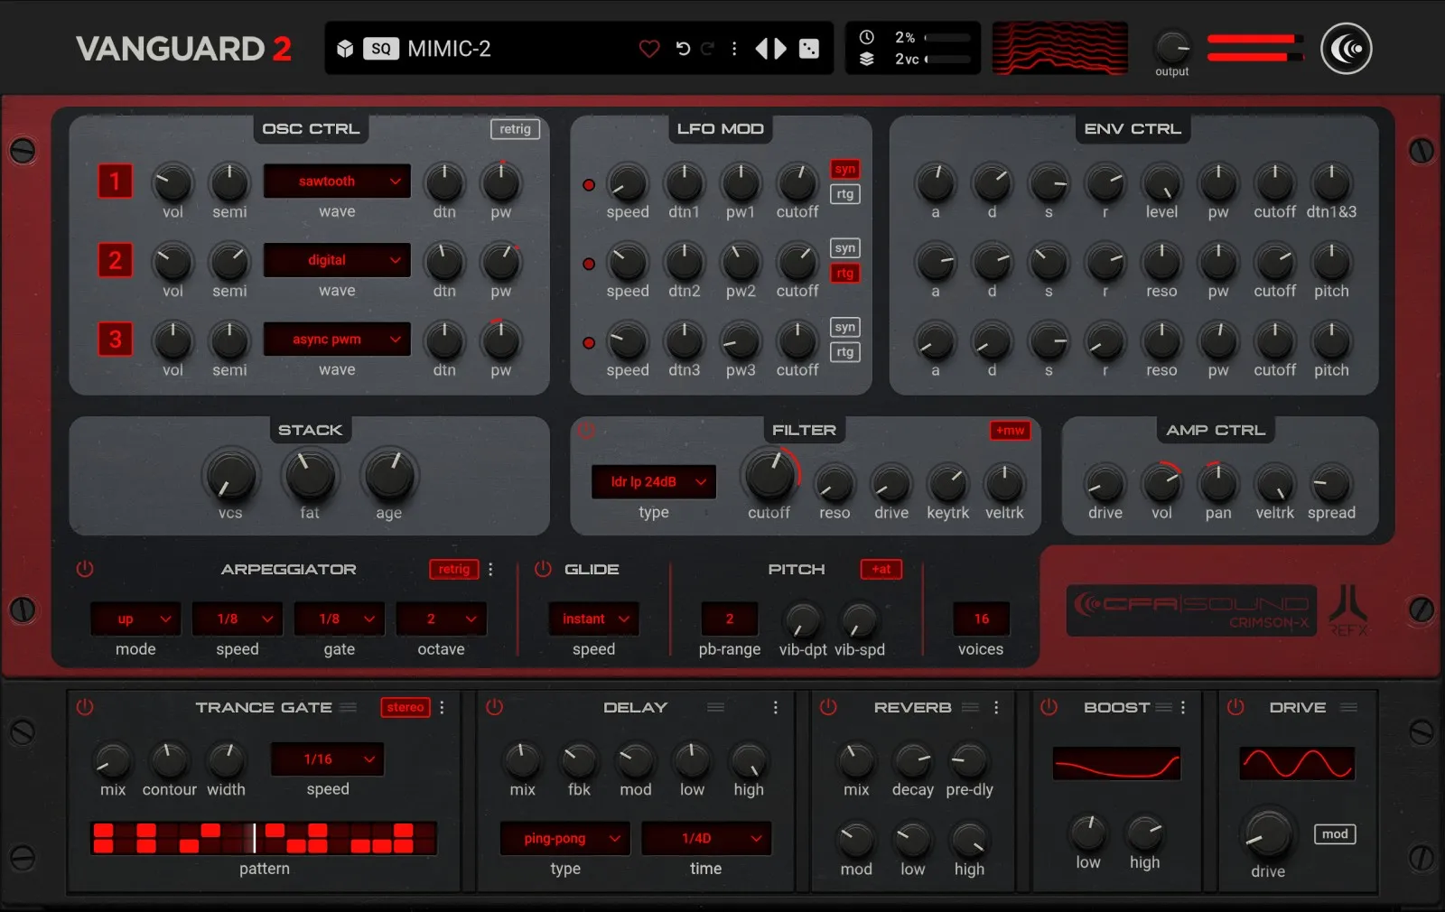Image resolution: width=1445 pixels, height=912 pixels.
Task: Toggle LFO 2 rtg button
Action: pos(845,273)
